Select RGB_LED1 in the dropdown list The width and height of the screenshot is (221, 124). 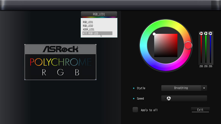click(88, 22)
